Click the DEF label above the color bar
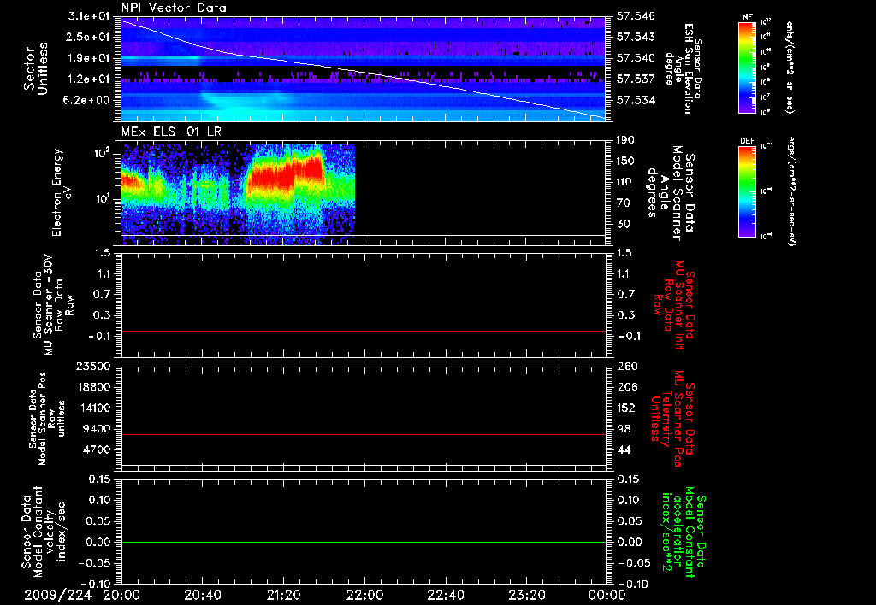876x605 pixels. point(748,141)
